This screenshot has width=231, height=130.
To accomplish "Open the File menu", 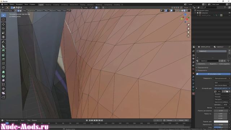I will tap(6, 4).
